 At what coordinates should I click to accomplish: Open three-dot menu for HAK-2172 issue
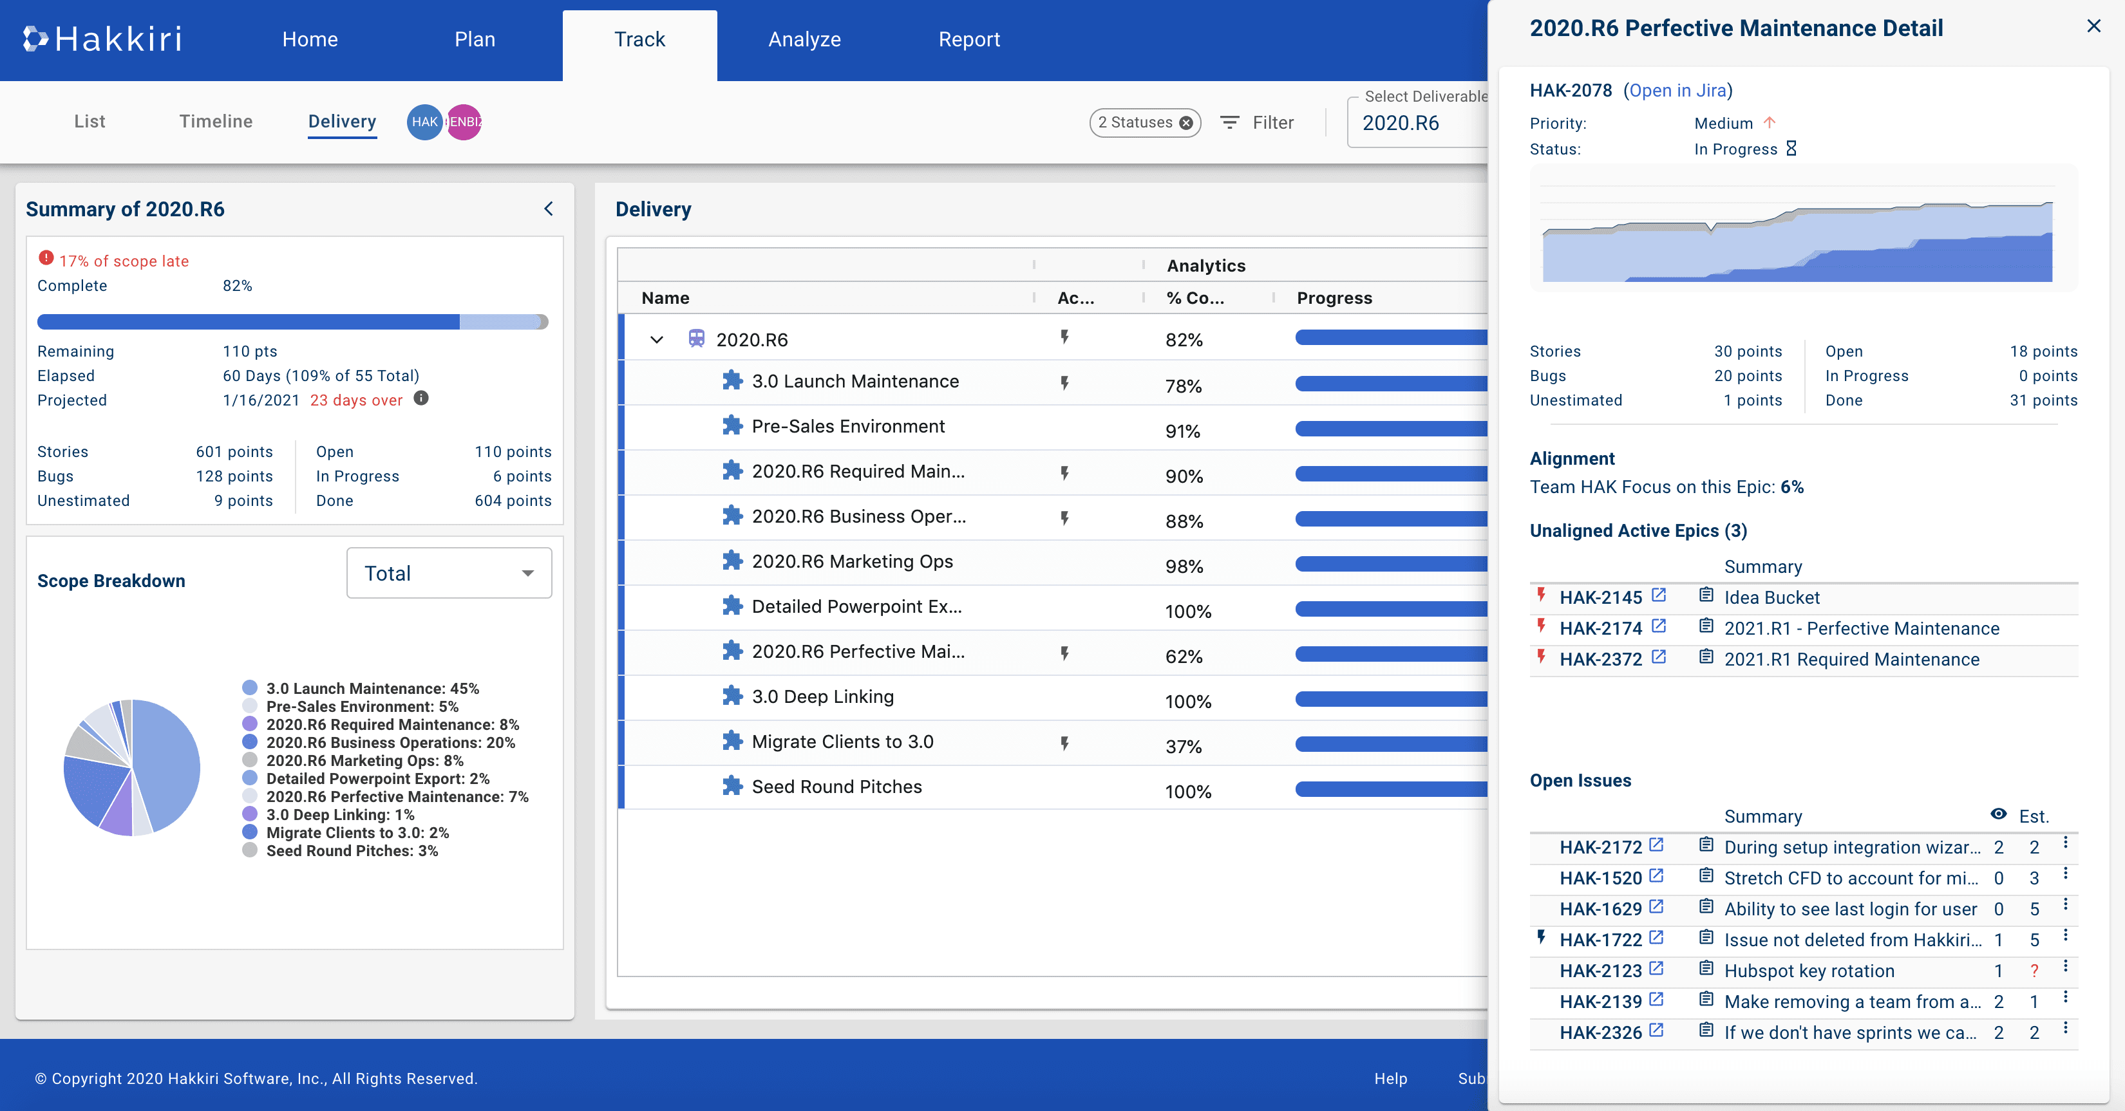coord(2064,844)
